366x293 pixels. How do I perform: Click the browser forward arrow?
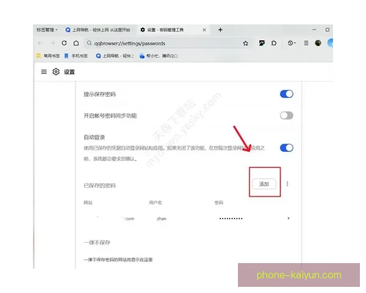(52, 43)
